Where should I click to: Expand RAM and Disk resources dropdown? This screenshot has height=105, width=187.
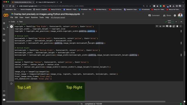(x=176, y=22)
